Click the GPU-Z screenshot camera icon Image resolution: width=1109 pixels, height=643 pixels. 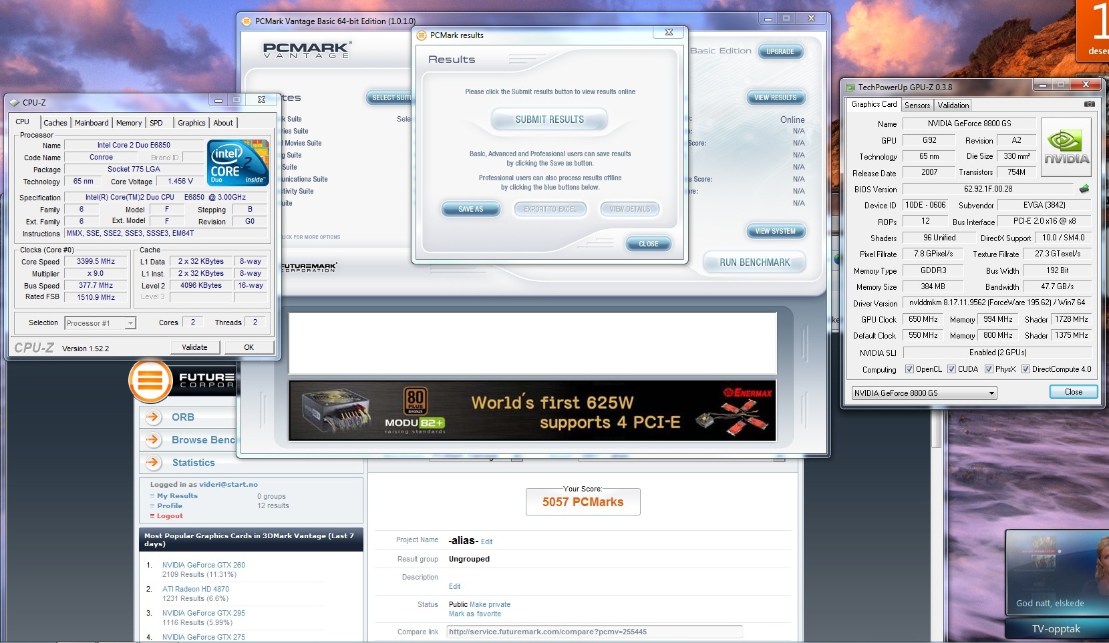point(1089,104)
